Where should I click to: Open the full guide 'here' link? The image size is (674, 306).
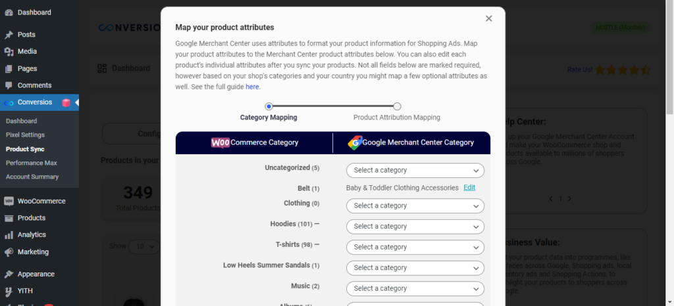[x=252, y=87]
